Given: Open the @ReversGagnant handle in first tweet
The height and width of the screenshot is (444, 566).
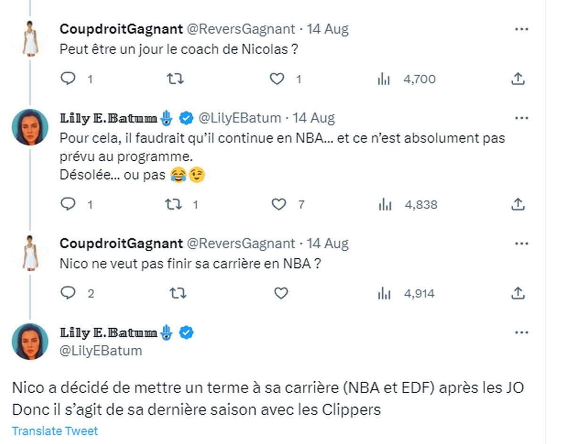Looking at the screenshot, I should tap(241, 29).
